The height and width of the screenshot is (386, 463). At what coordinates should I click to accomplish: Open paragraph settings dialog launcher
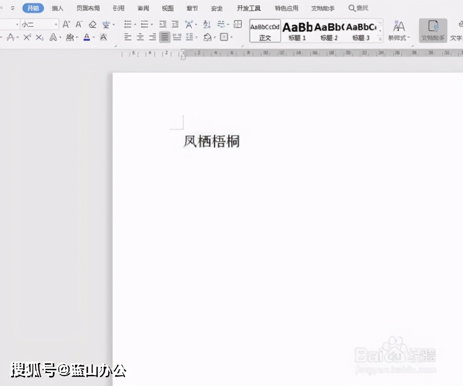pyautogui.click(x=243, y=46)
